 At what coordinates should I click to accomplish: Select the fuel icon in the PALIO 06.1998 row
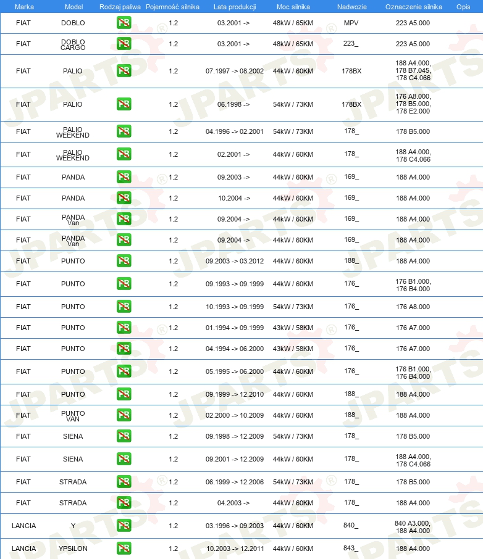[124, 104]
